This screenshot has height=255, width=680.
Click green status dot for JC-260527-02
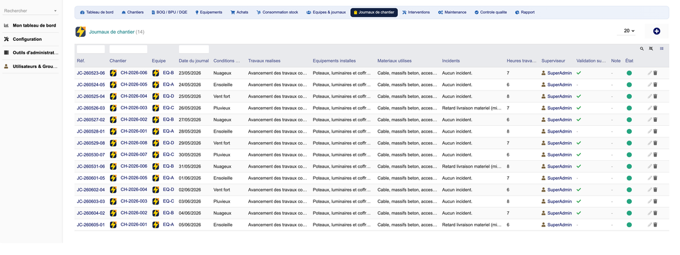click(x=629, y=120)
